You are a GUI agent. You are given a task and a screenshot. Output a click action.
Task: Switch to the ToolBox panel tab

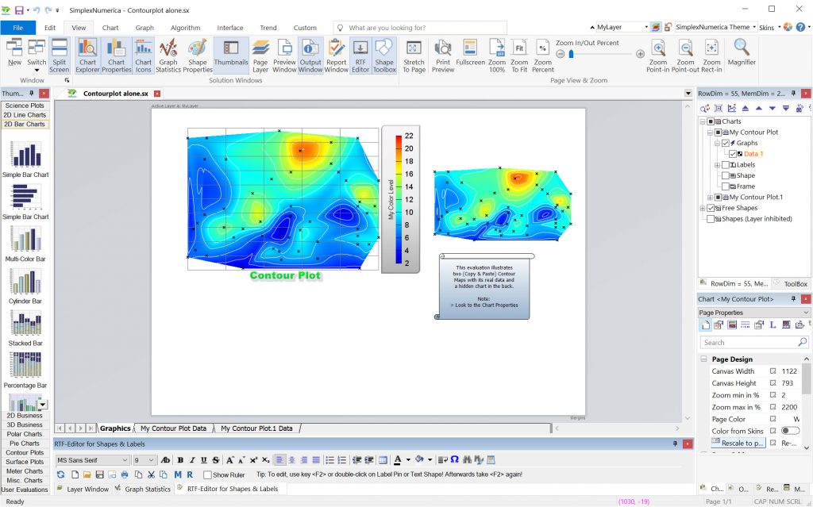point(791,283)
